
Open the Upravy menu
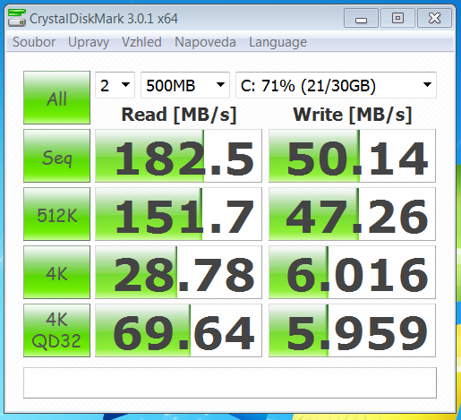coord(89,42)
